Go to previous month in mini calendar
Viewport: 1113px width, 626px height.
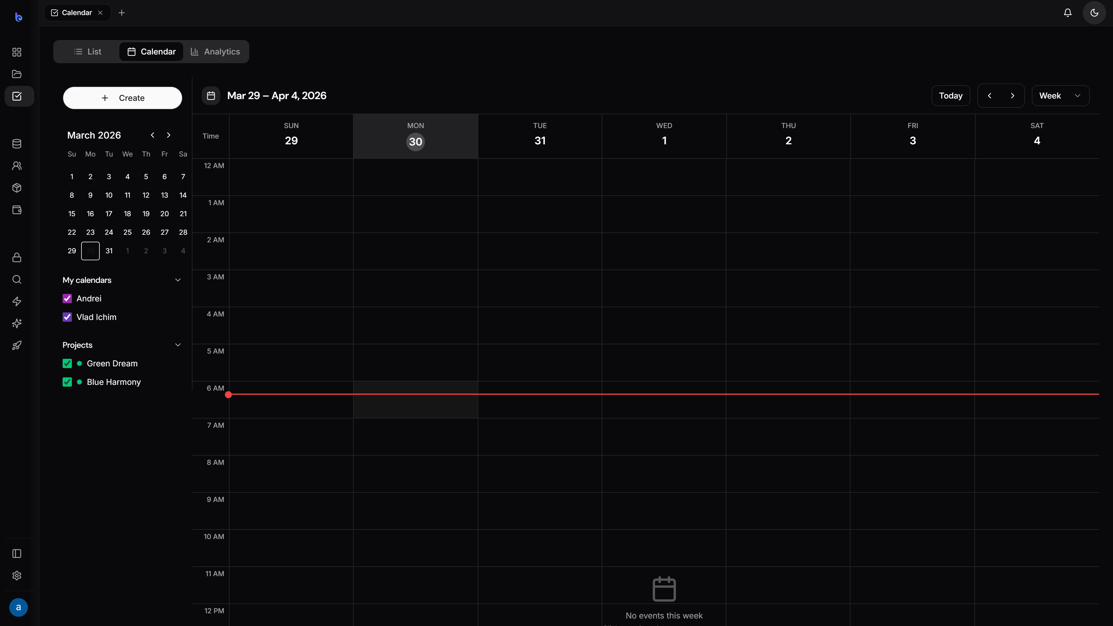point(152,135)
